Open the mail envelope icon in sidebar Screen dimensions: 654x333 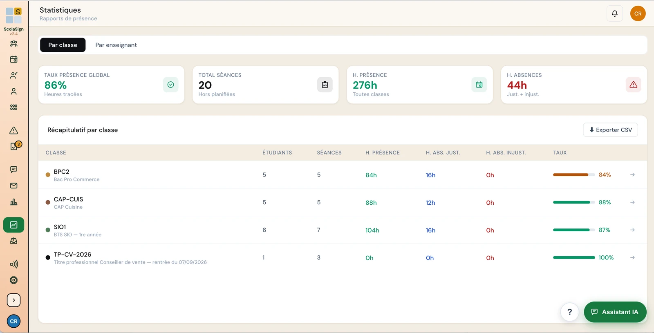coord(13,185)
